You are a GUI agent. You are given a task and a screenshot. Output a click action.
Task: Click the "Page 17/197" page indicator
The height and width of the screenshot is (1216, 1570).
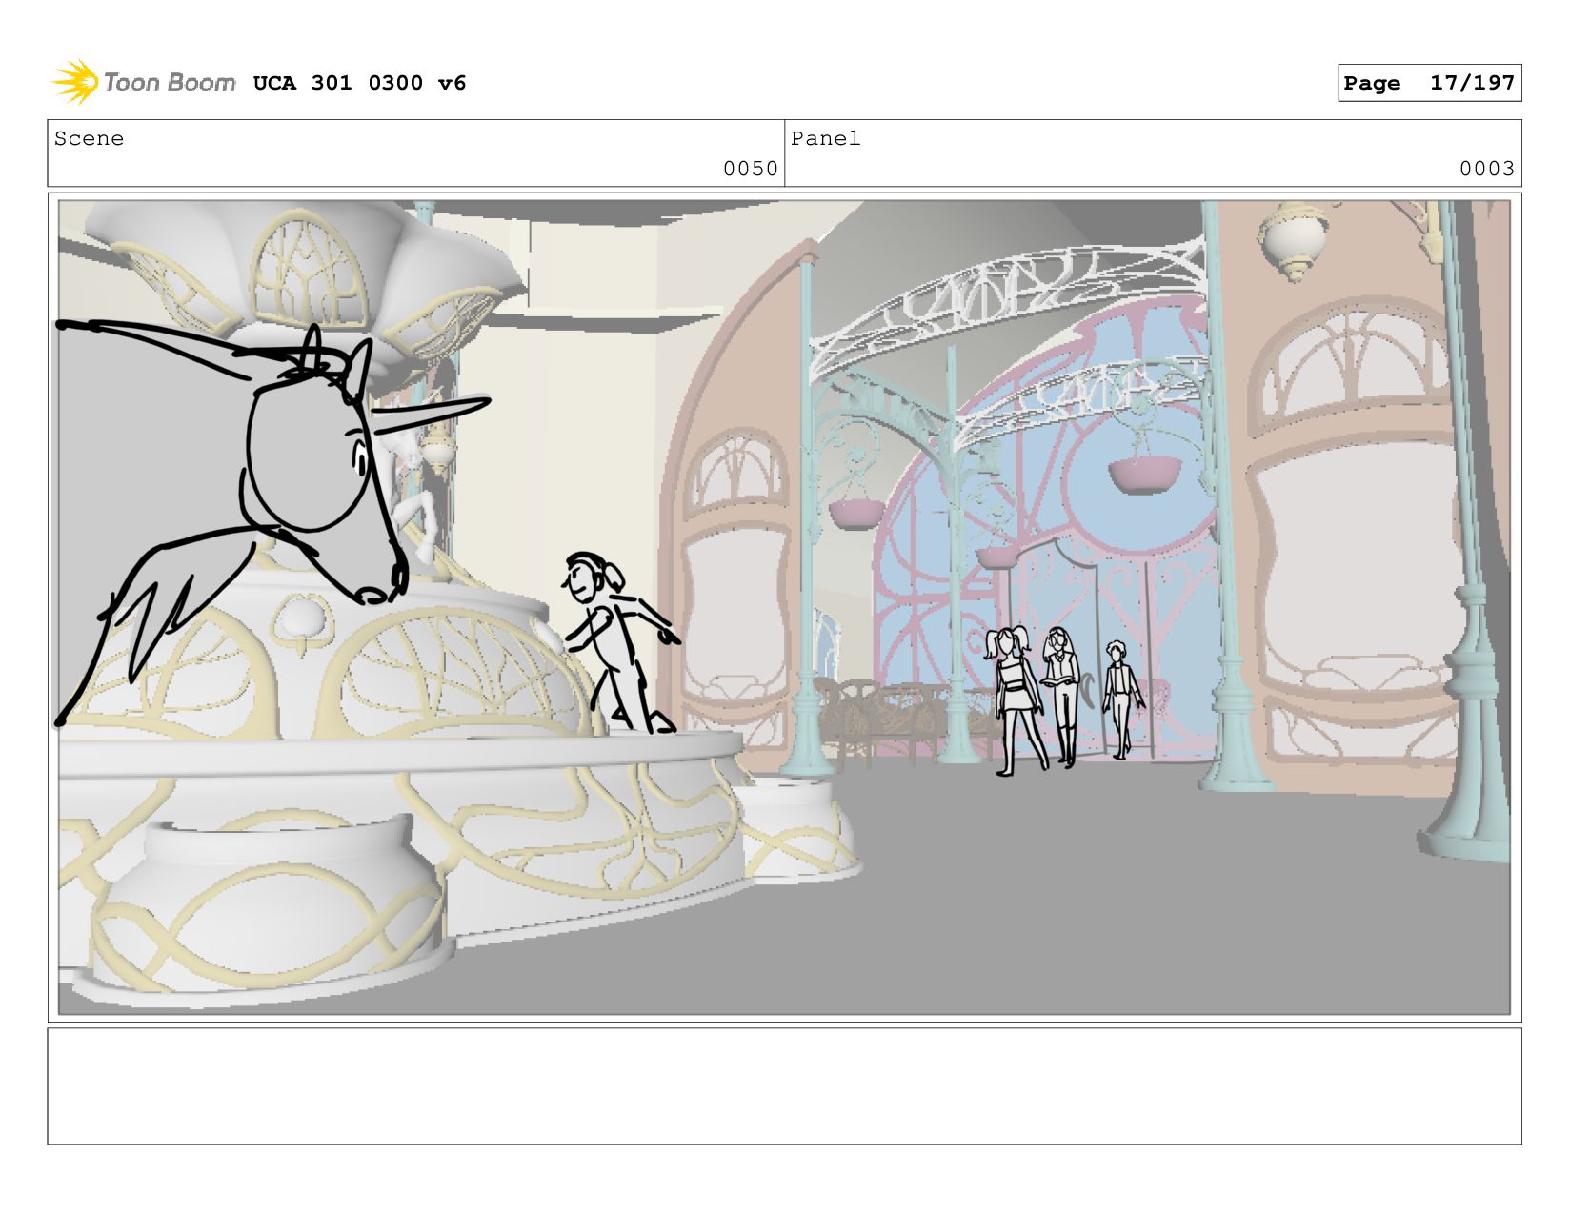[1429, 83]
